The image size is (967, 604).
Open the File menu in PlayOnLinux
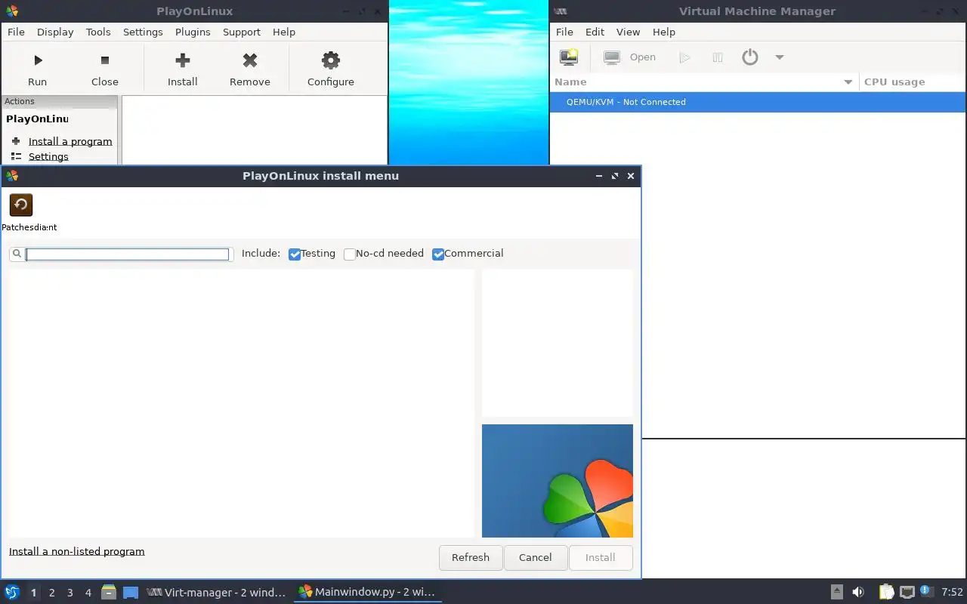pos(16,32)
